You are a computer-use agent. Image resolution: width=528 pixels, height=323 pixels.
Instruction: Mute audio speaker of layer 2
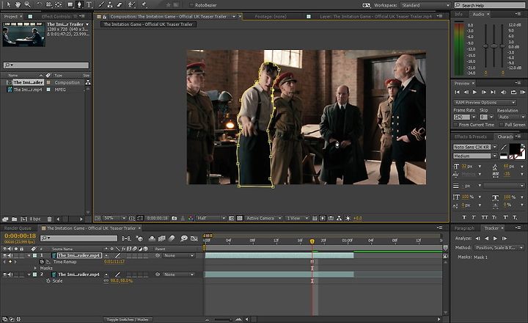click(x=10, y=275)
